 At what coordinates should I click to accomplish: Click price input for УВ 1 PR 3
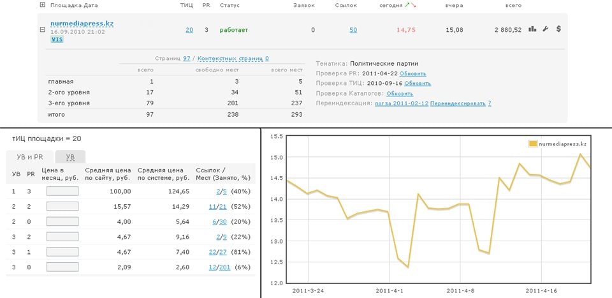coord(62,191)
